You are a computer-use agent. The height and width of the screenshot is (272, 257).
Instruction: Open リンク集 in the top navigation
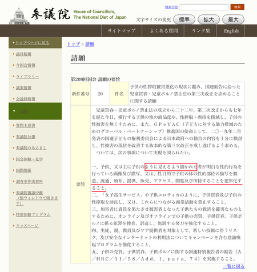(200, 31)
